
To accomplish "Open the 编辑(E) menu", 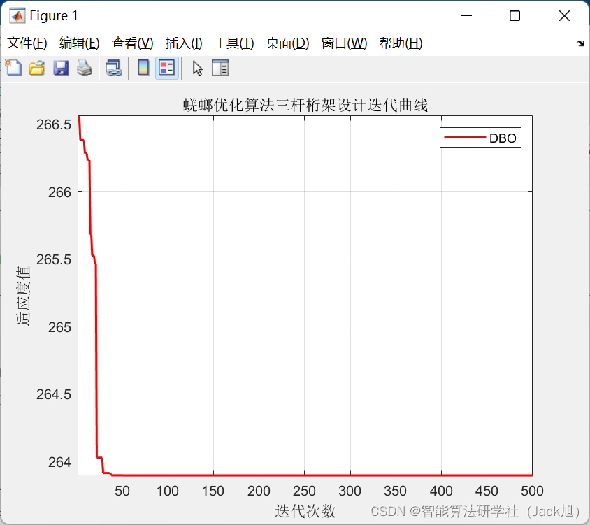I will coord(80,43).
